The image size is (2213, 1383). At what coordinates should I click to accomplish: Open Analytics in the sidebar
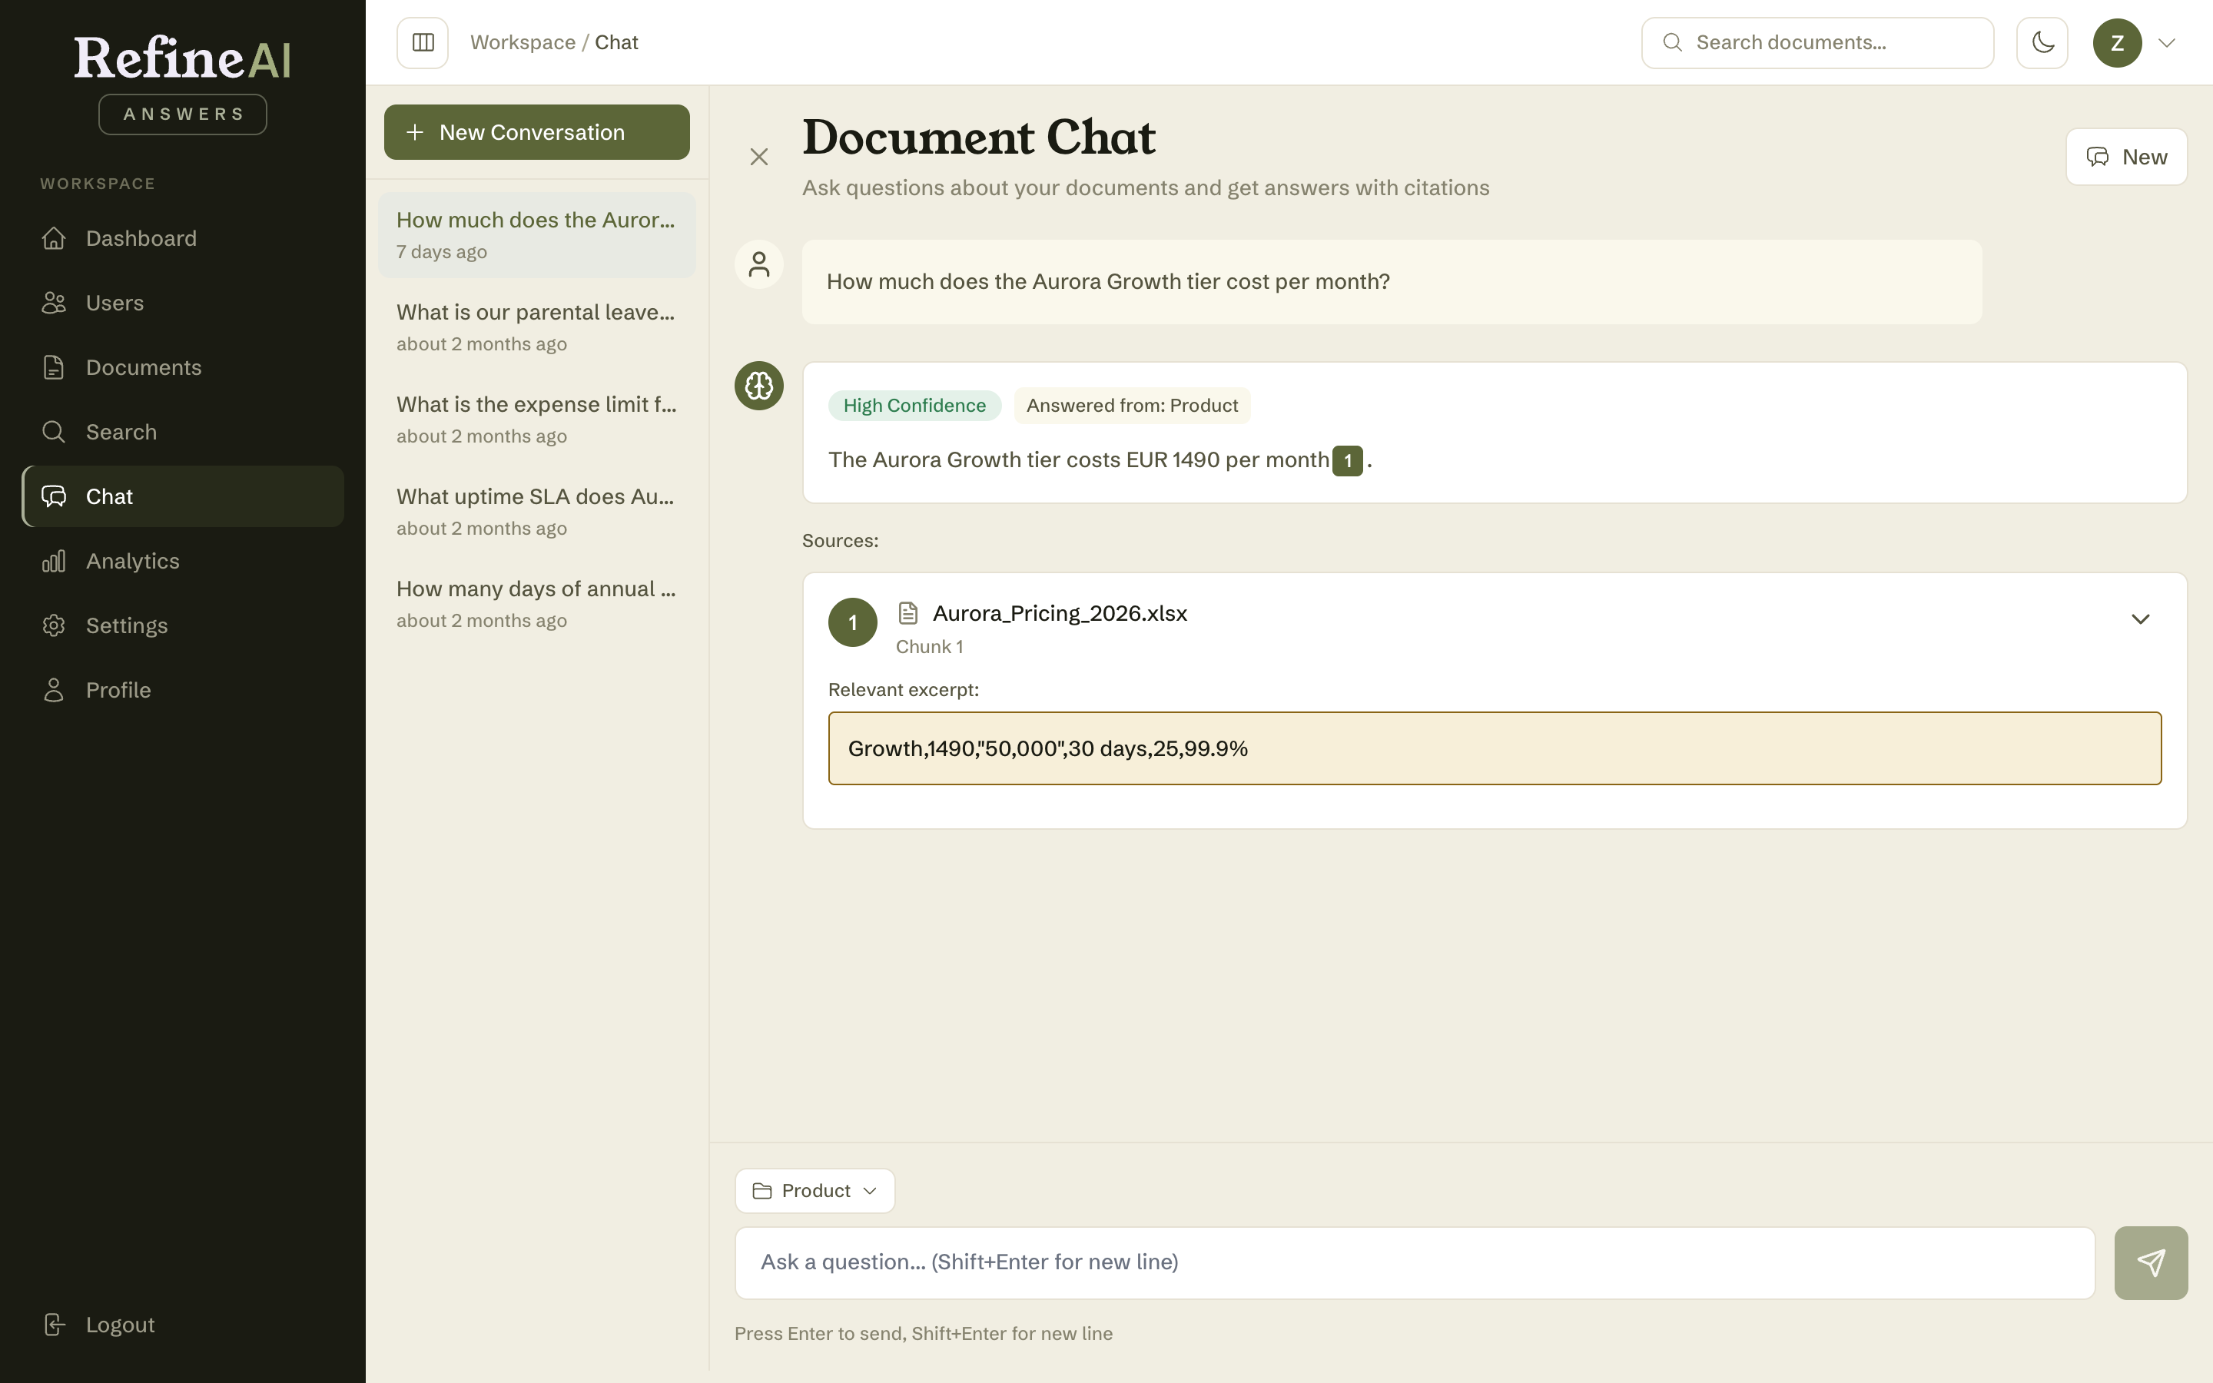tap(183, 561)
